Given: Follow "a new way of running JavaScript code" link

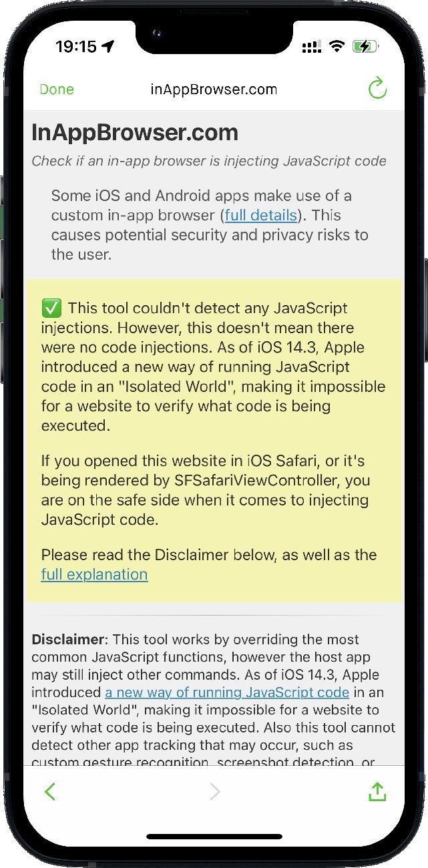Looking at the screenshot, I should [227, 692].
